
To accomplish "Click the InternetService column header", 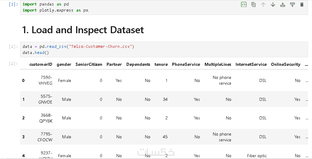I will (251, 64).
